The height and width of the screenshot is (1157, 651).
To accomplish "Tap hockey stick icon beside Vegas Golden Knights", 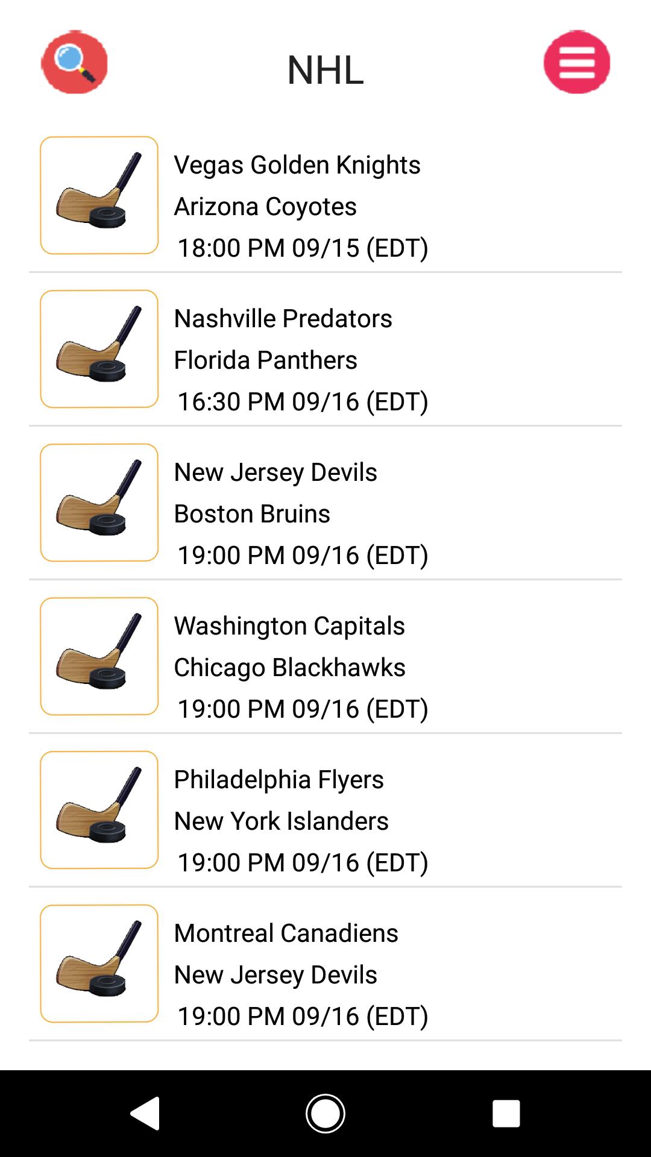I will (x=99, y=195).
